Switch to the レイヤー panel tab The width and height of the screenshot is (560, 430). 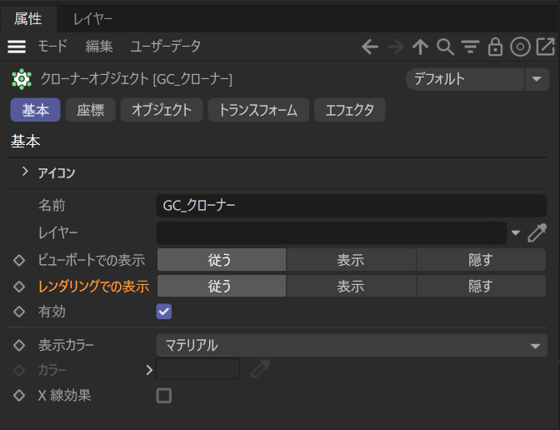[92, 18]
